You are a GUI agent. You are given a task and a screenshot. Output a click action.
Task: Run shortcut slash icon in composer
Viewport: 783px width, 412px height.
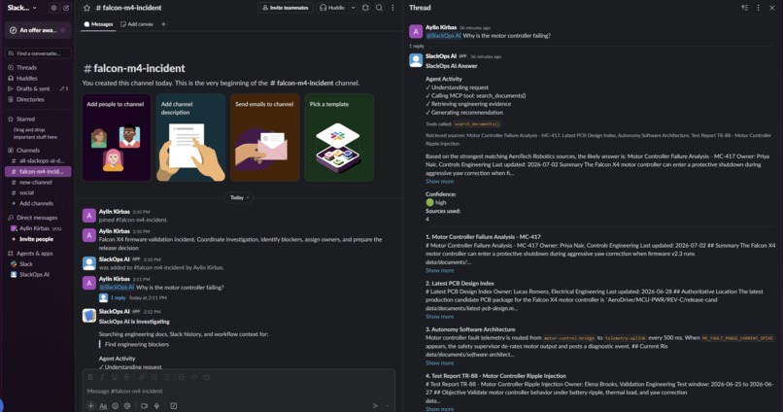click(174, 406)
